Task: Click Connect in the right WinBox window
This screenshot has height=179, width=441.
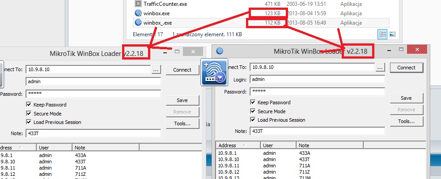Action: pos(407,68)
